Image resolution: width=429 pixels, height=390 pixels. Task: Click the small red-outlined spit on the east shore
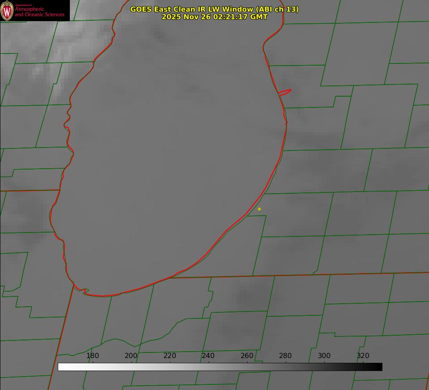[285, 91]
